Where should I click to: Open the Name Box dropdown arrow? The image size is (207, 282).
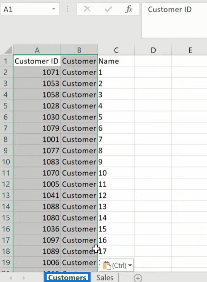[x=54, y=9]
